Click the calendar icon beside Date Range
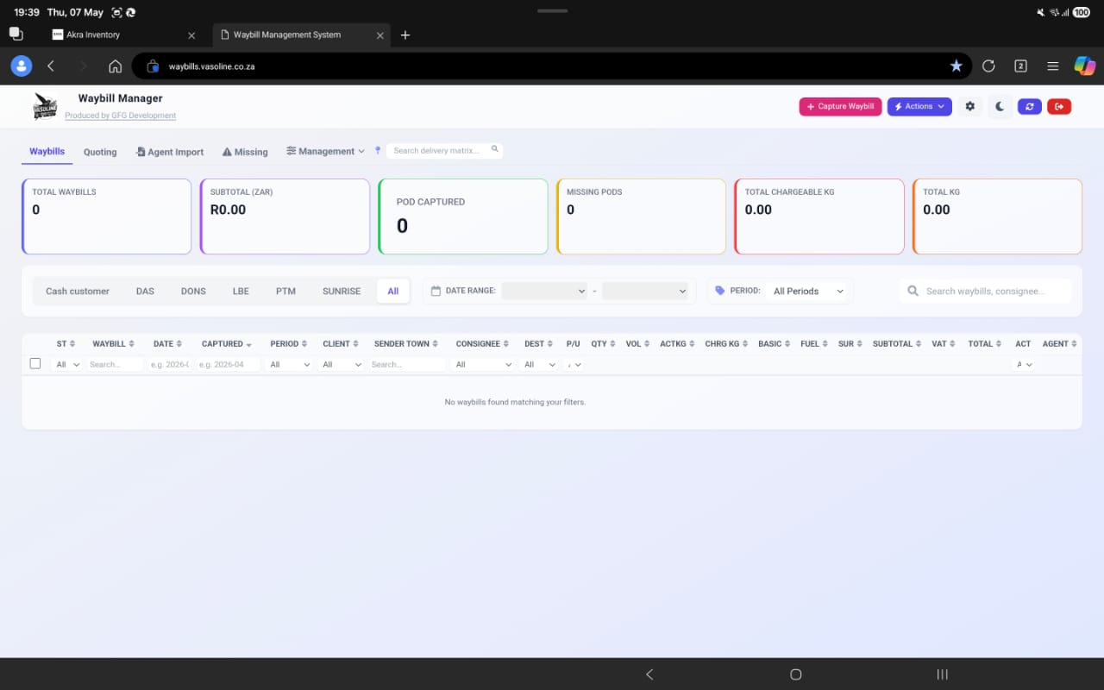The width and height of the screenshot is (1104, 690). (436, 291)
